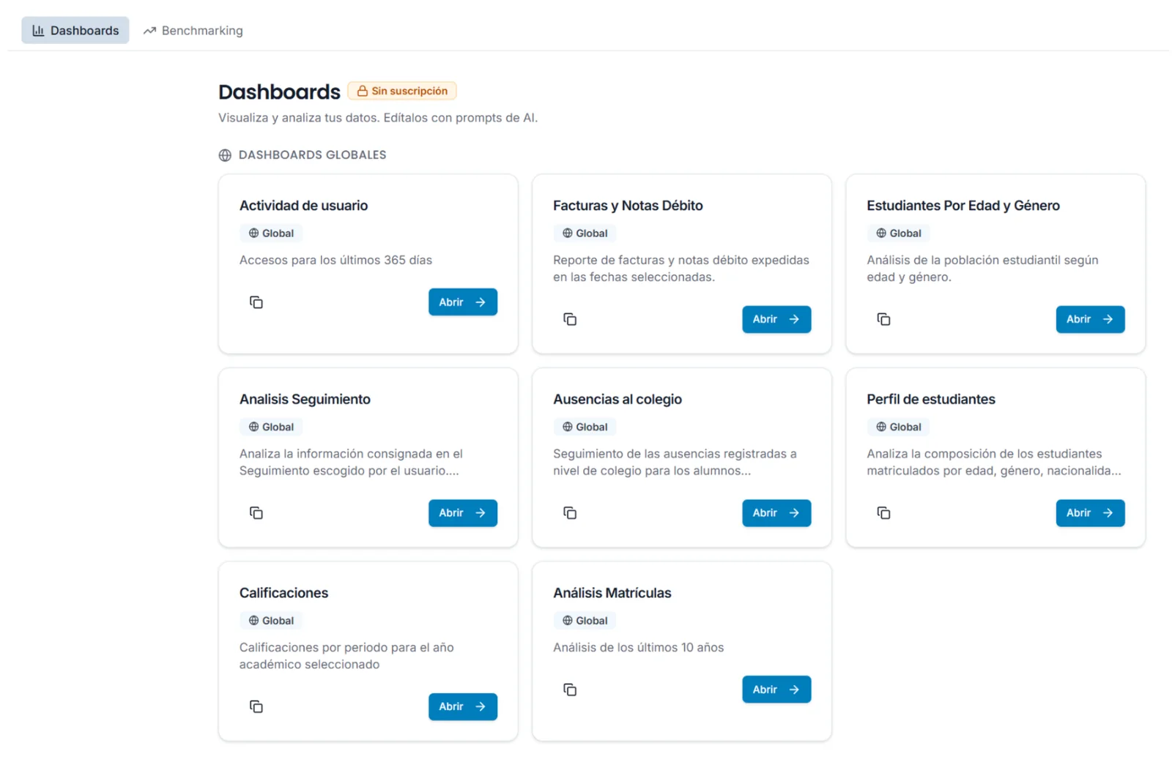Select the Ausencias al colegio title
The image size is (1172, 781).
click(x=617, y=399)
